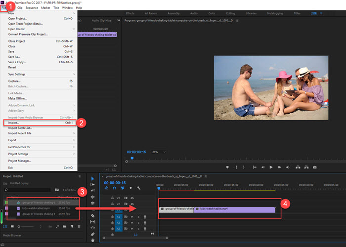Expand Import Recent File submenu
The image size is (346, 247).
(x=40, y=133)
